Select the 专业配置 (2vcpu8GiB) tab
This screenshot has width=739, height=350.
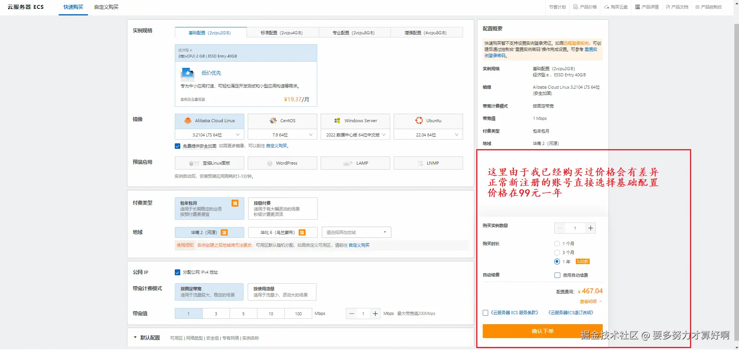(355, 33)
